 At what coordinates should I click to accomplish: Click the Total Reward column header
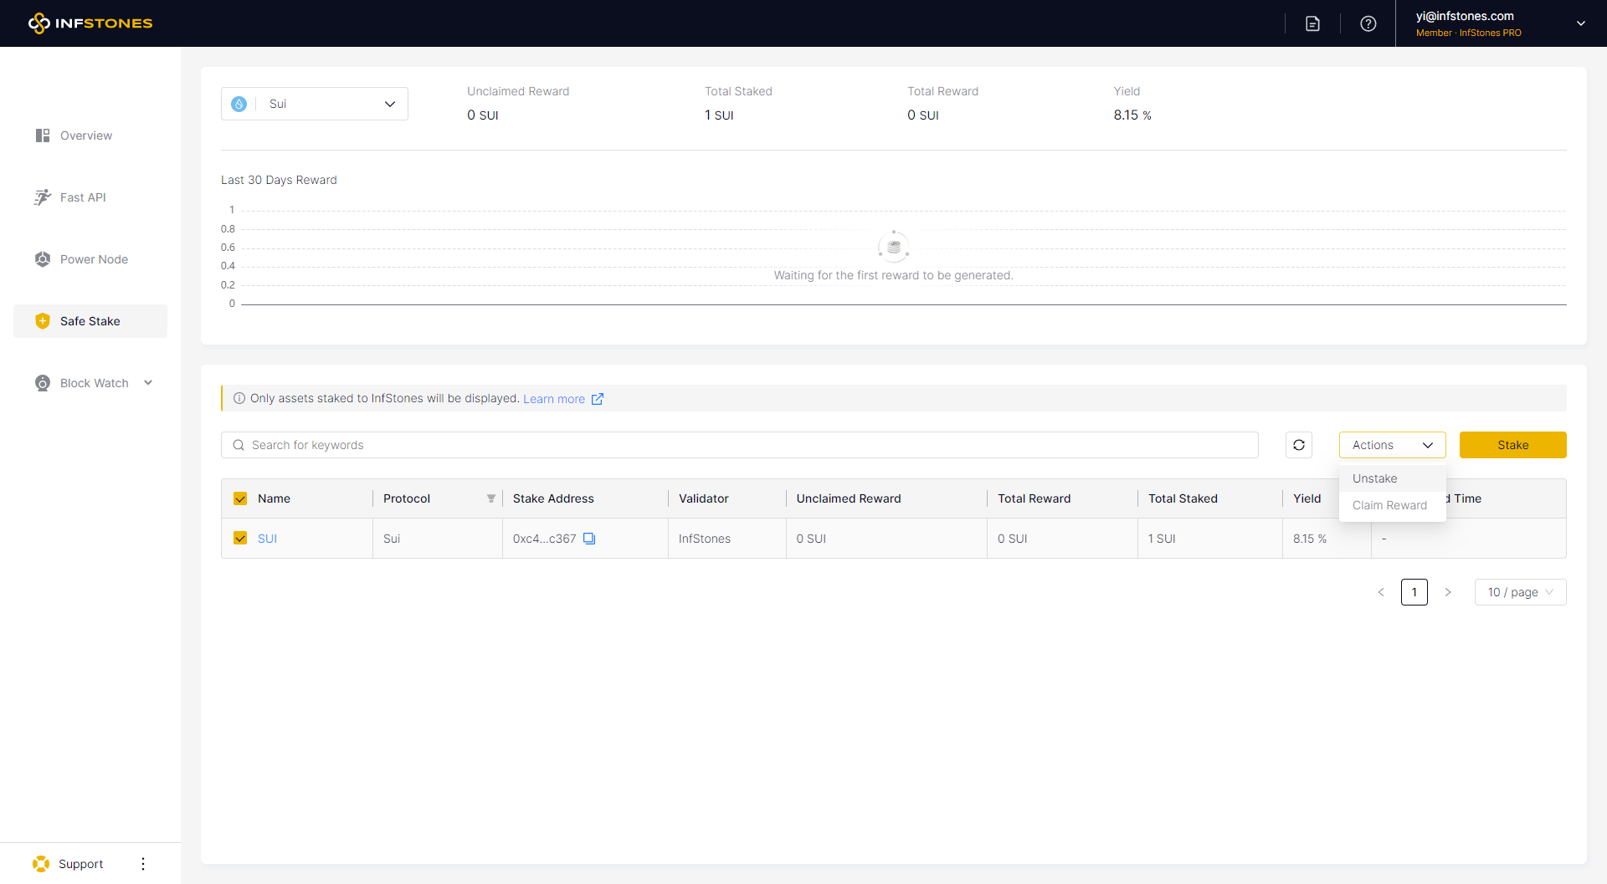[x=1035, y=498]
